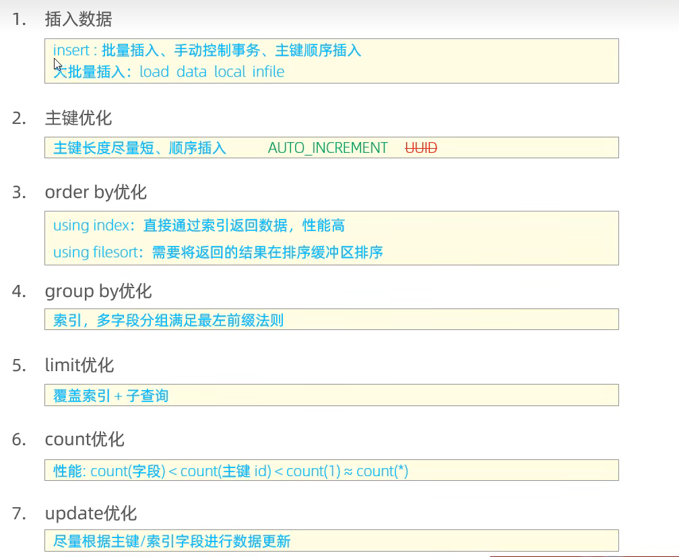The height and width of the screenshot is (557, 679).
Task: Click the 插入数据 section heading
Action: (78, 20)
